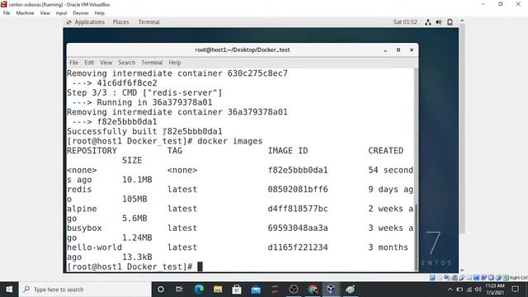Open VirtualBox View menu
The height and width of the screenshot is (297, 528).
[x=45, y=13]
